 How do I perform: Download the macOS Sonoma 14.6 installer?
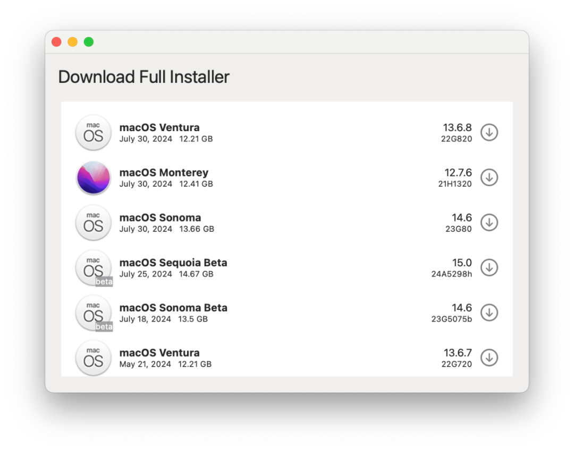(x=489, y=223)
